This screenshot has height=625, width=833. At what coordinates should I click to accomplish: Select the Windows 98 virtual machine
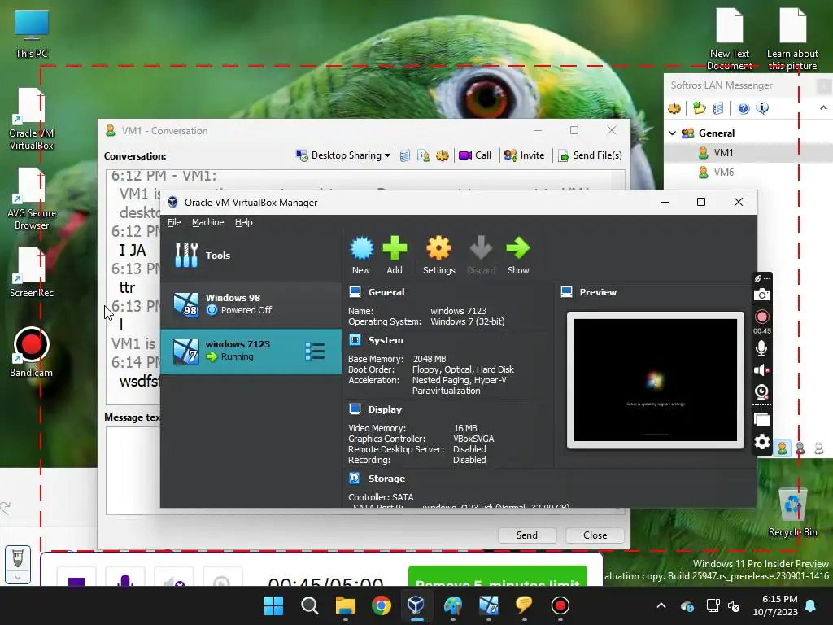pos(251,304)
